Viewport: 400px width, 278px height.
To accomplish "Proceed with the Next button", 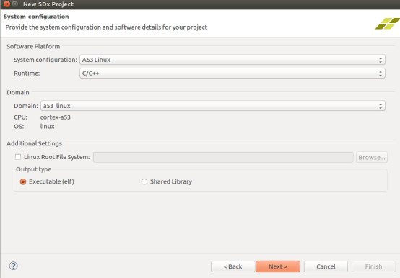I will (278, 266).
